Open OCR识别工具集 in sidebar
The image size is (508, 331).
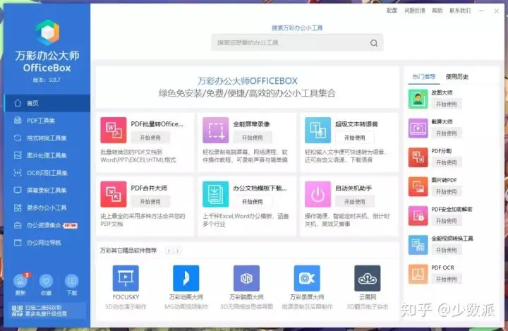pyautogui.click(x=47, y=173)
